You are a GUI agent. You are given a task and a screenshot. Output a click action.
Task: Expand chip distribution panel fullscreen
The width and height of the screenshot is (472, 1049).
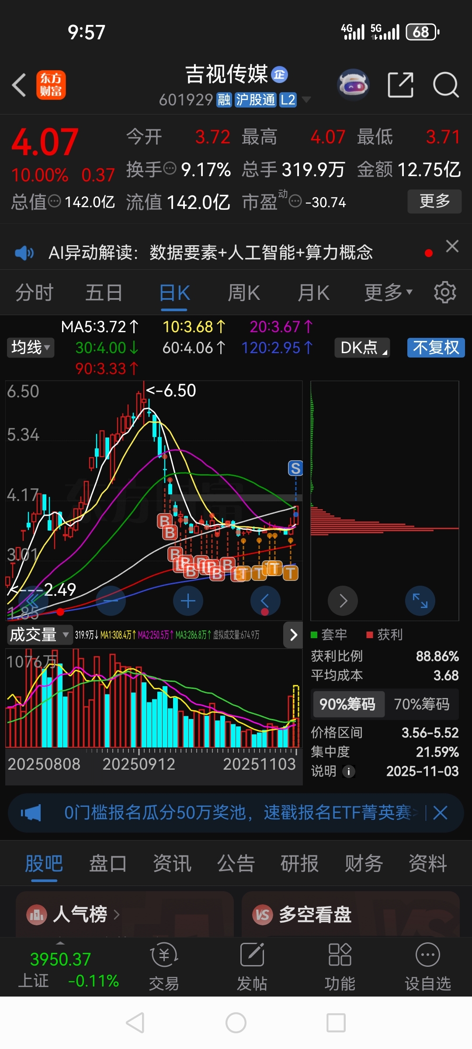click(420, 601)
